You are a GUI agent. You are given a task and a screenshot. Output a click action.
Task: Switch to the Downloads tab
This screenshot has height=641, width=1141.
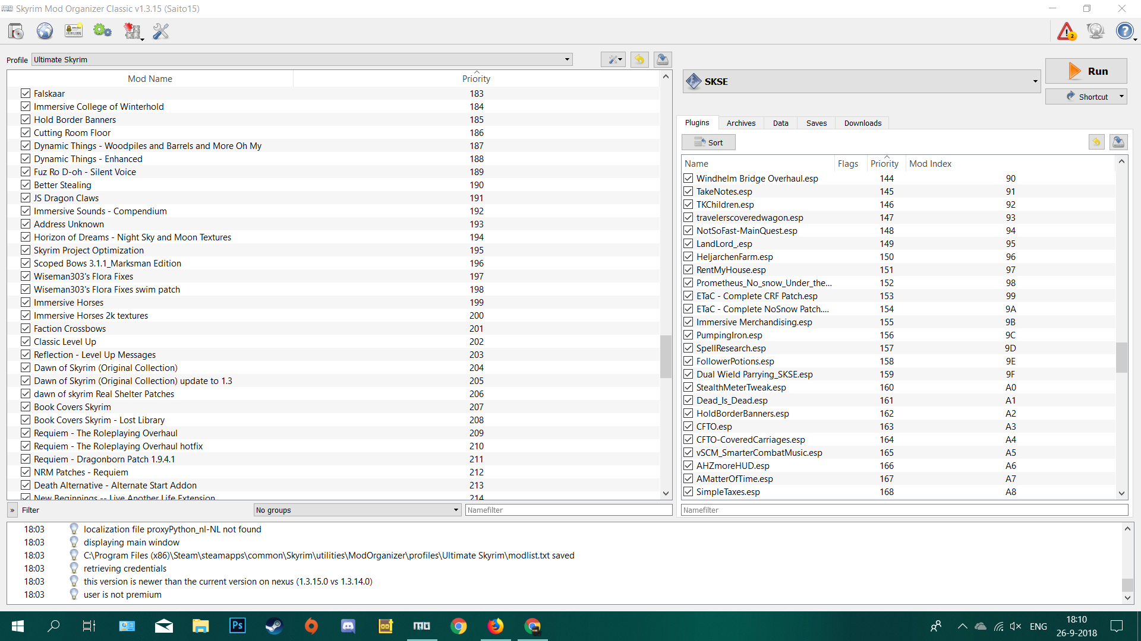click(863, 123)
